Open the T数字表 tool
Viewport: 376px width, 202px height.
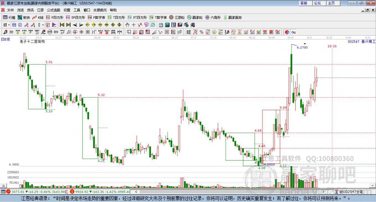pos(158,18)
